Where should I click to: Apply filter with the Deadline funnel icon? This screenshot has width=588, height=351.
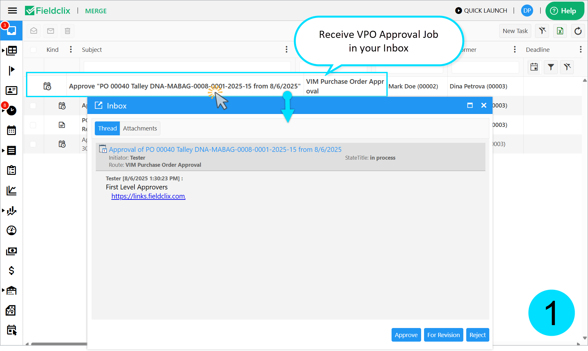coord(551,67)
